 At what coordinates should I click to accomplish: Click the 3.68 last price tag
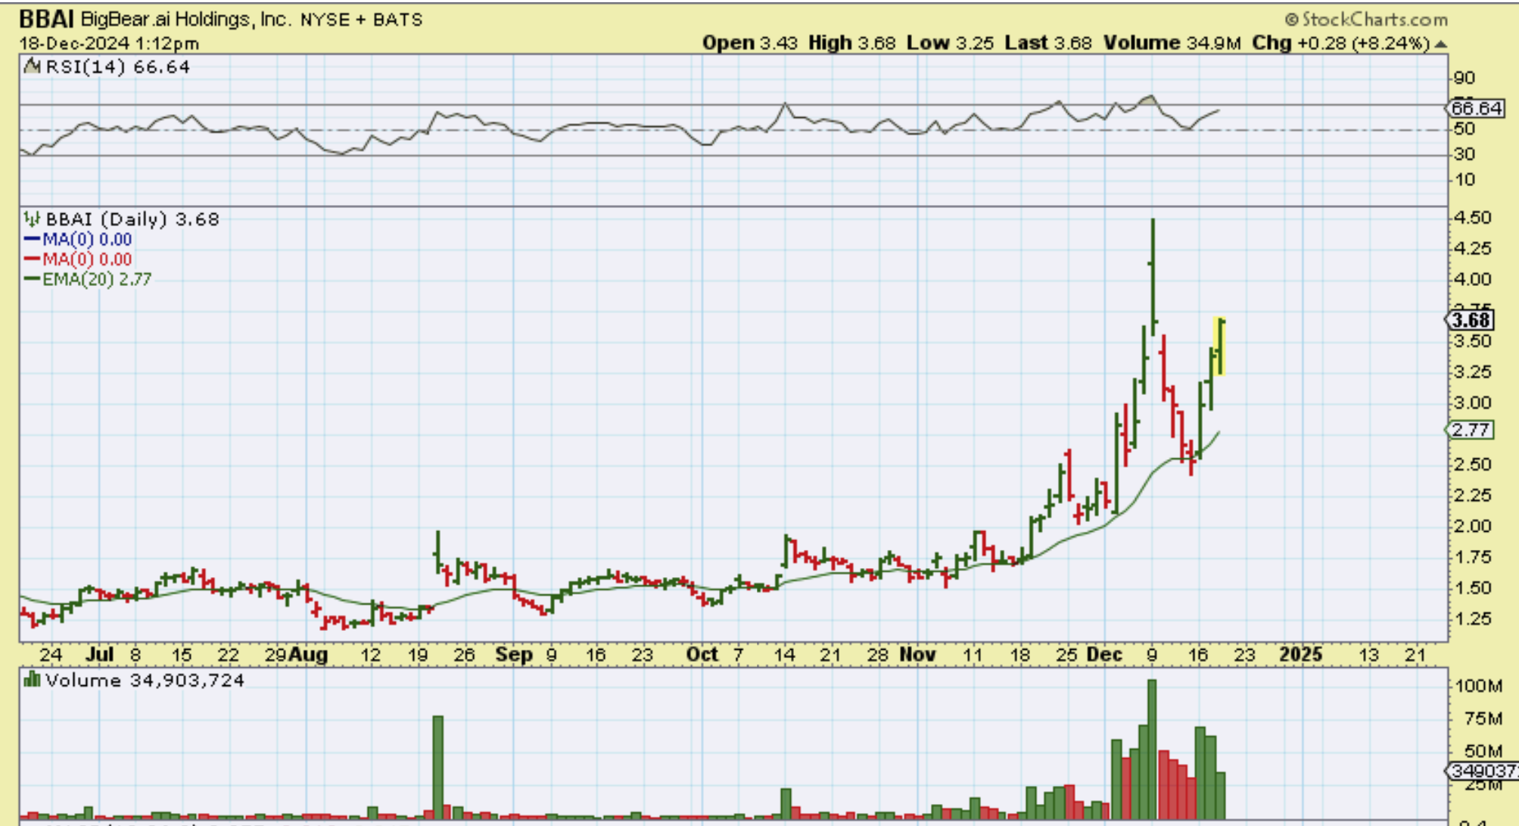tap(1471, 320)
